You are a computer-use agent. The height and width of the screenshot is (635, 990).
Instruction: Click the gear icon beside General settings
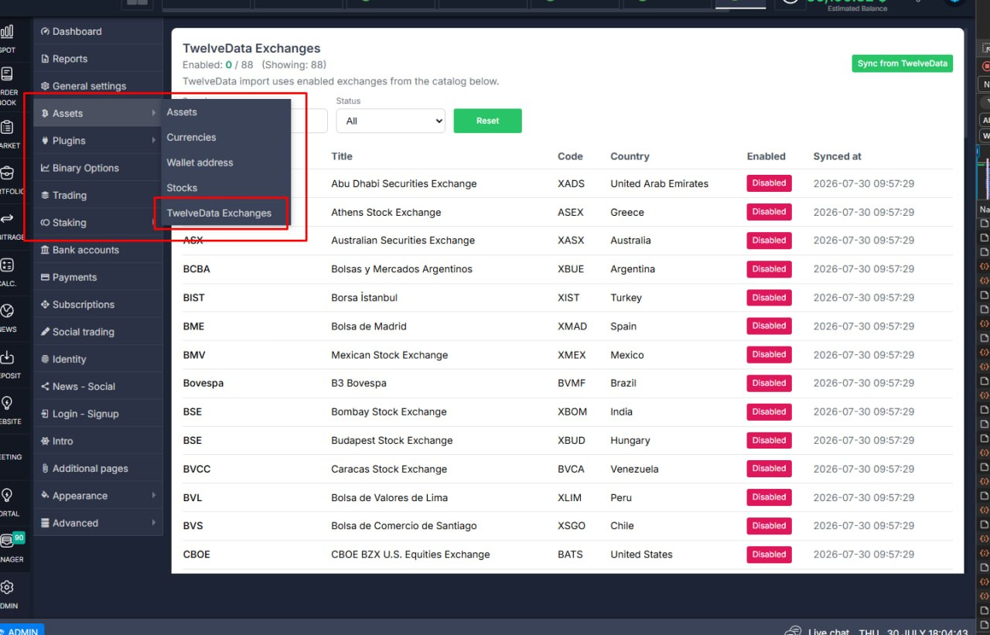tap(46, 86)
